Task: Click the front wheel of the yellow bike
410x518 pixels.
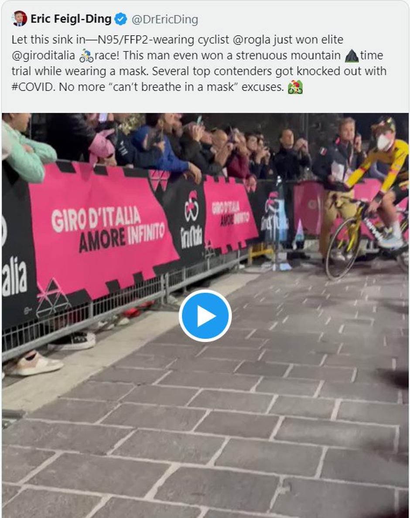Action: click(x=342, y=247)
